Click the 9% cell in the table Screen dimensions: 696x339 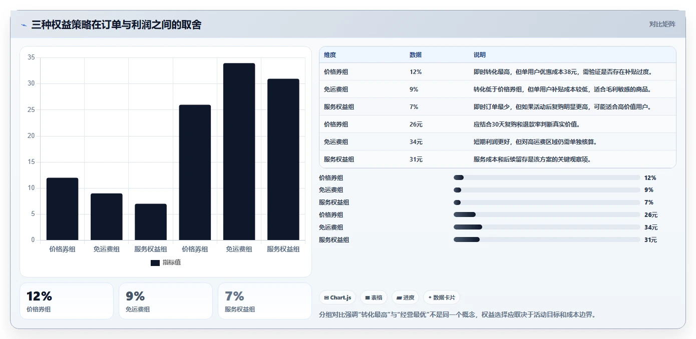(x=414, y=89)
